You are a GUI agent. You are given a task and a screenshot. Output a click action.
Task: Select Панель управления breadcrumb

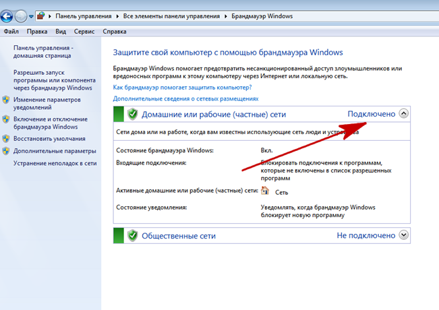point(84,16)
